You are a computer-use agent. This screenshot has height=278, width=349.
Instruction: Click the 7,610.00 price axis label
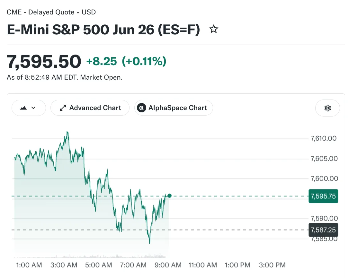click(324, 138)
